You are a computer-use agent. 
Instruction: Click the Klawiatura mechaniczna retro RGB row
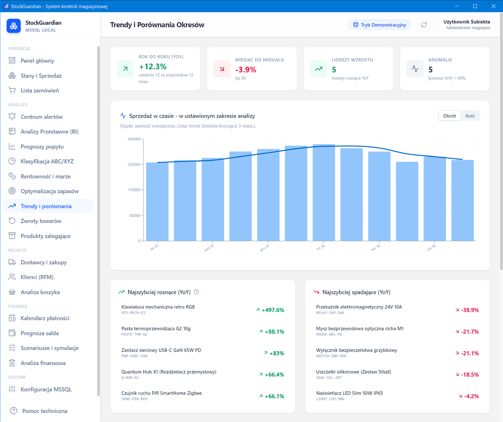tap(203, 310)
